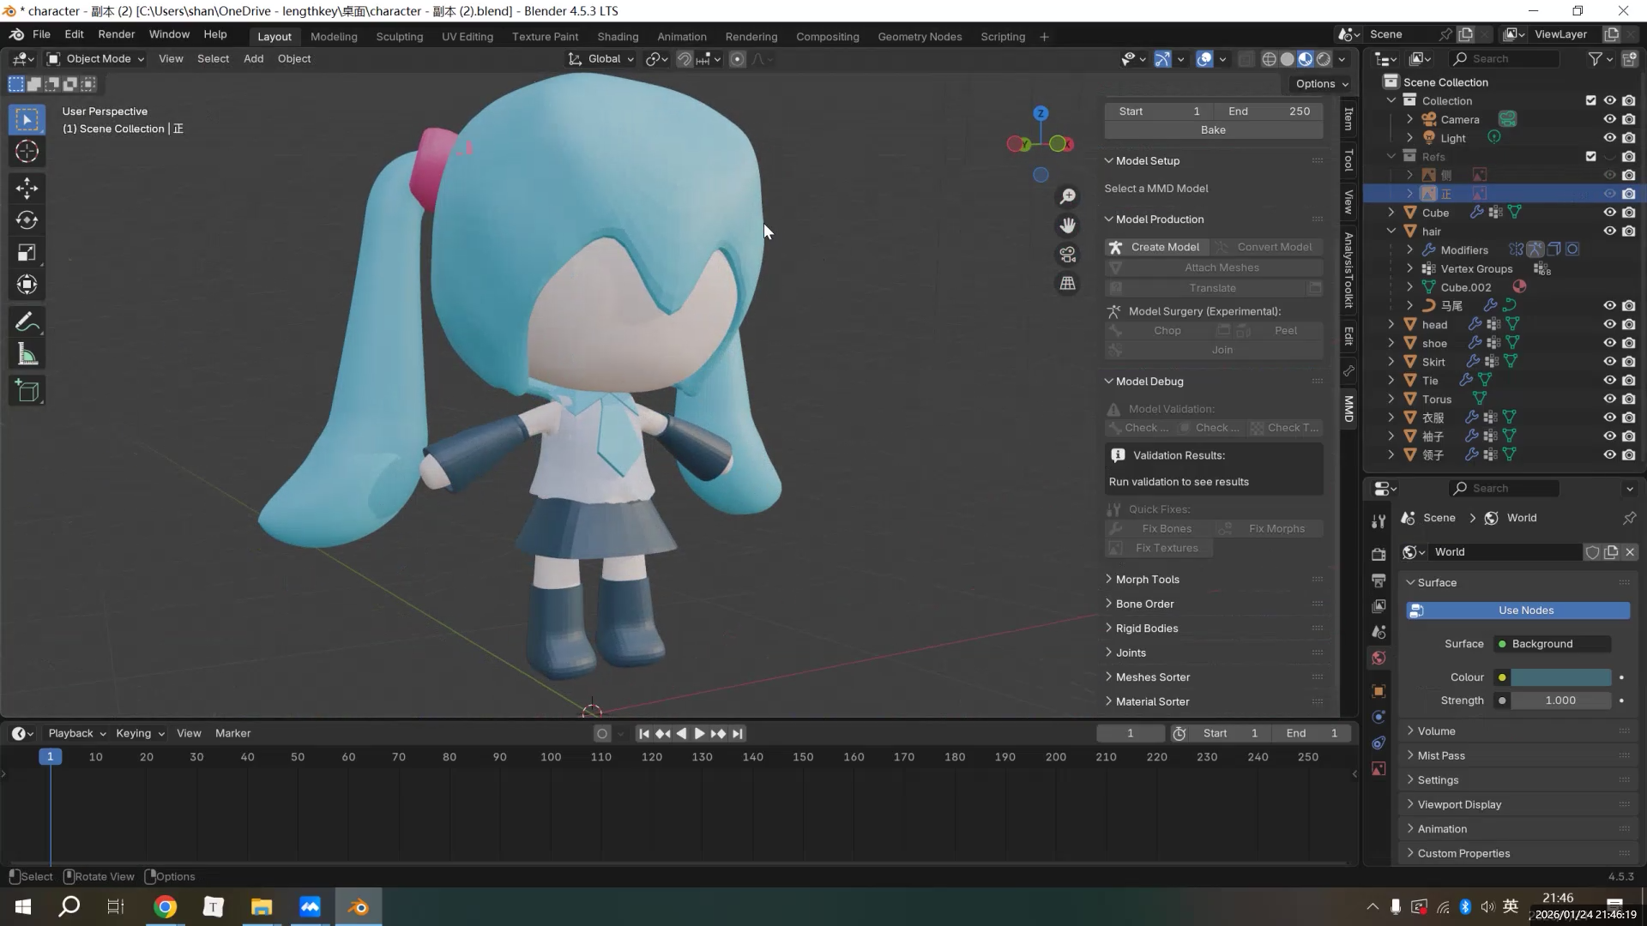Image resolution: width=1647 pixels, height=926 pixels.
Task: Click the Bake button
Action: coord(1212,130)
